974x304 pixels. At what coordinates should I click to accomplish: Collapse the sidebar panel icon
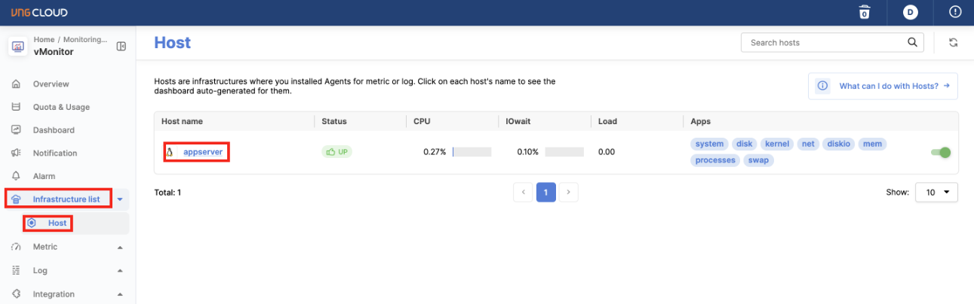(121, 47)
